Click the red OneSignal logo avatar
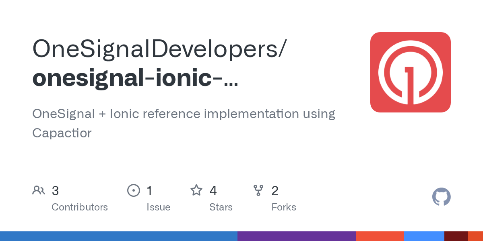The height and width of the screenshot is (241, 483). pos(411,72)
